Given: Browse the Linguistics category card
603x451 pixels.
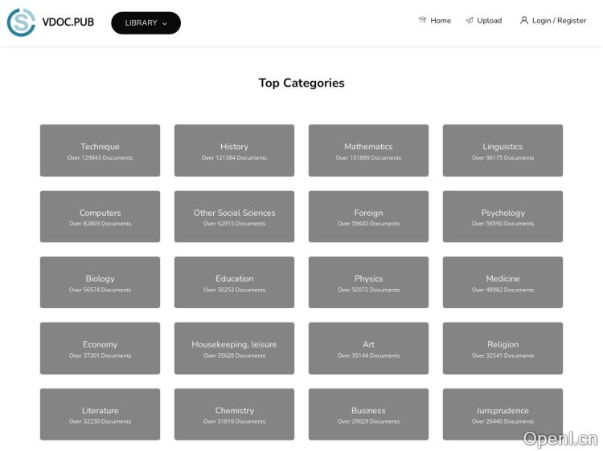Looking at the screenshot, I should click(x=503, y=151).
